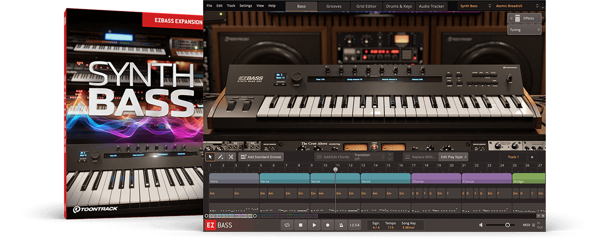Click the effects pedal icon
Image resolution: width=611 pixels, height=248 pixels.
click(x=517, y=18)
